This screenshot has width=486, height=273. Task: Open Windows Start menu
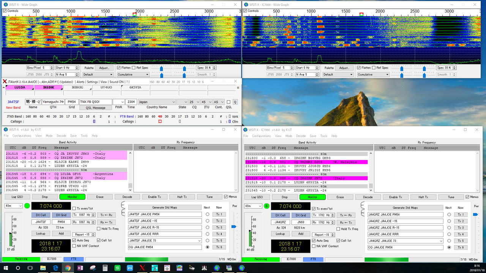(x=6, y=268)
